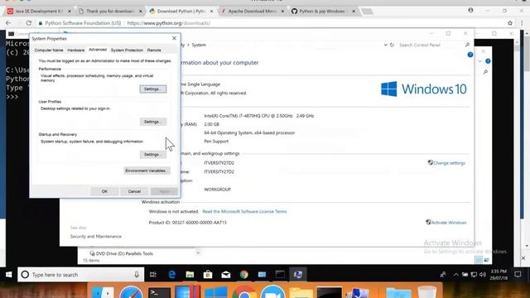Screen dimensions: 530x298
Task: Open Action Center notifications
Action: tap(518, 274)
